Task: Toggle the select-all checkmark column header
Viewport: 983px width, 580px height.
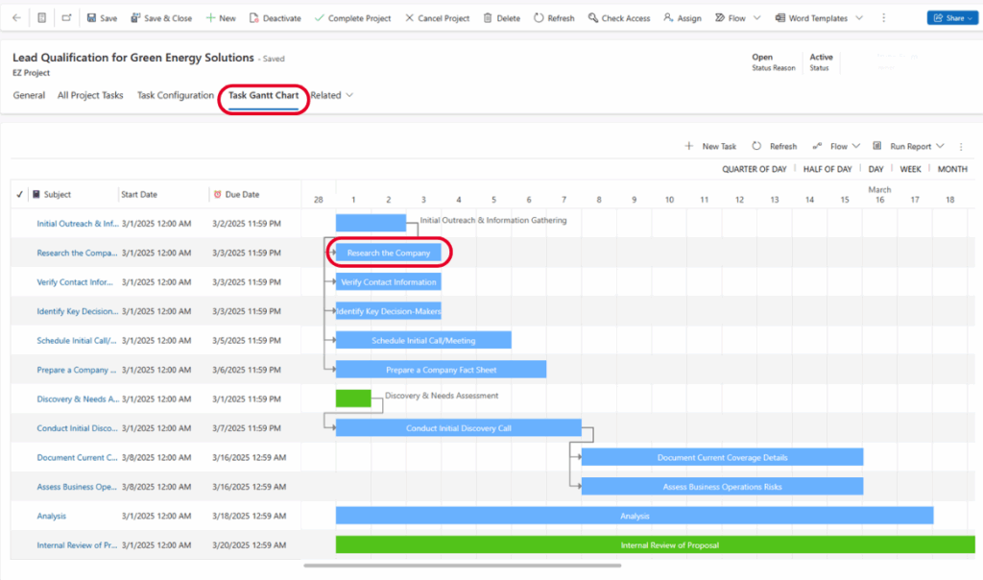Action: (20, 194)
